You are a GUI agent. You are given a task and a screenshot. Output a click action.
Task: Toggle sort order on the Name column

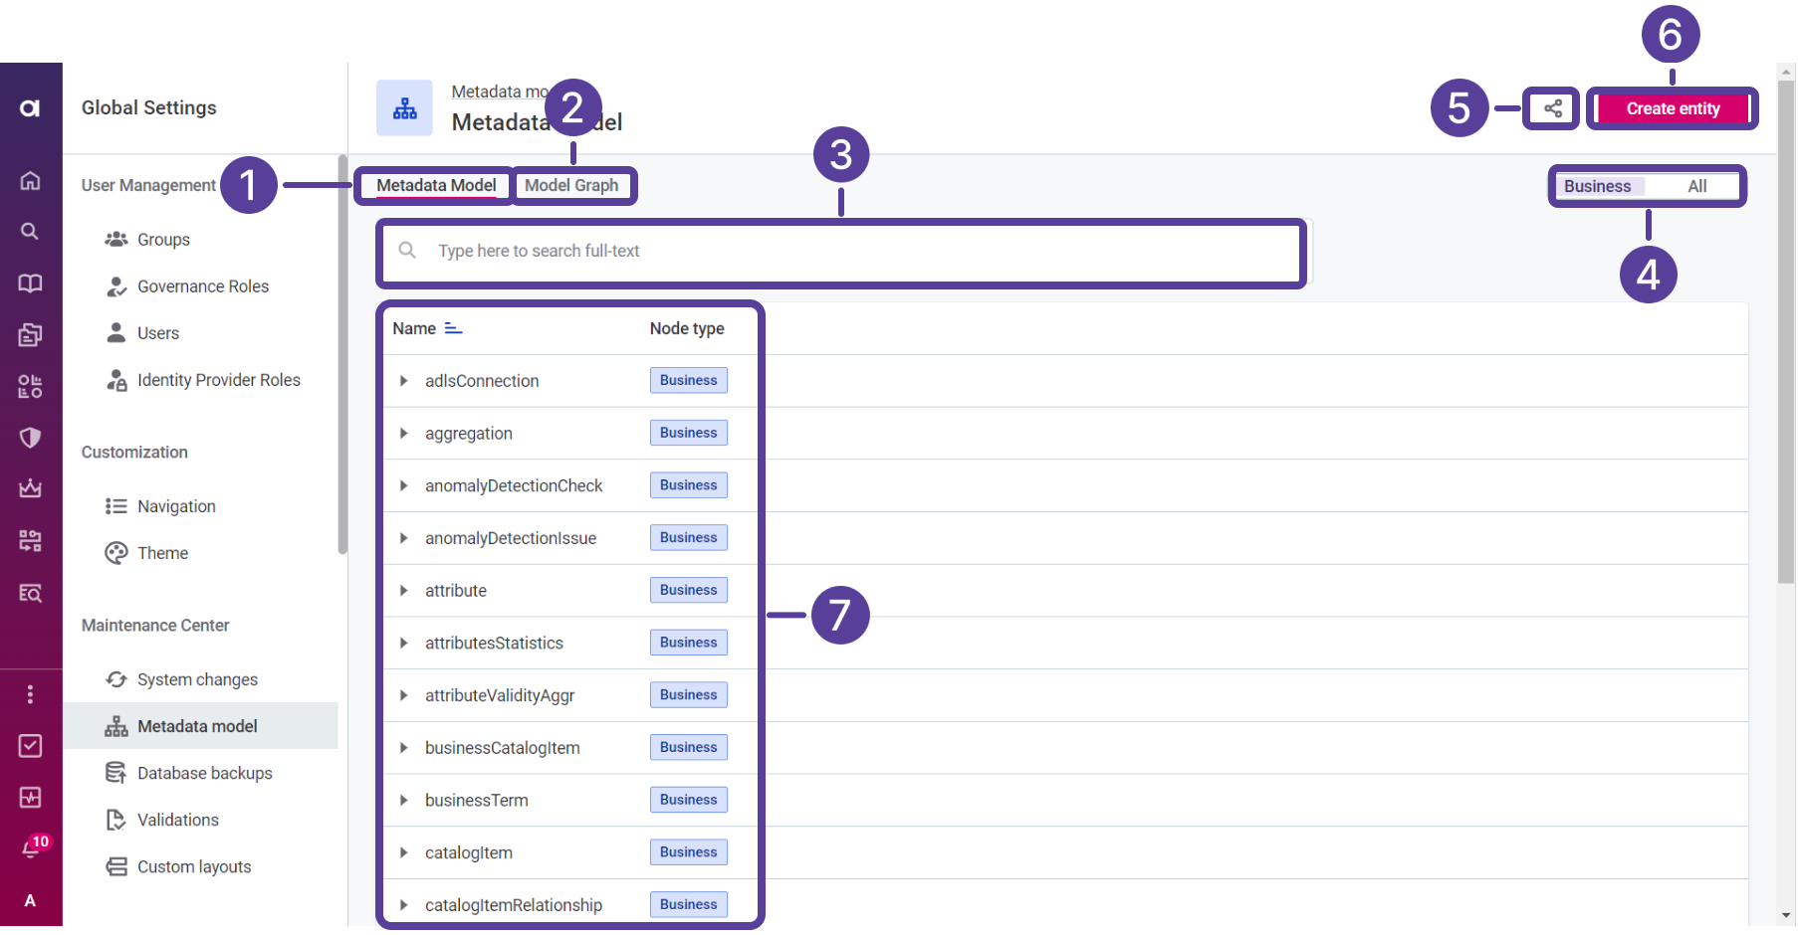455,327
